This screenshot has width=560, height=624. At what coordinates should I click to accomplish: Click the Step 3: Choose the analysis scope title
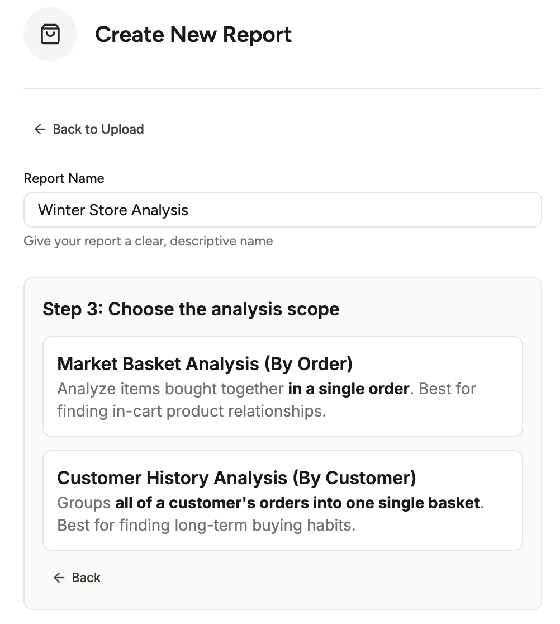coord(191,309)
